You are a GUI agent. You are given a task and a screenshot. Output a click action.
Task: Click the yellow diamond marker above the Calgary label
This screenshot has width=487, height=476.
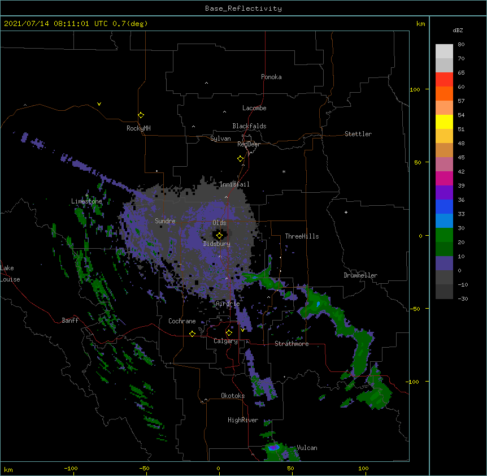tap(229, 333)
